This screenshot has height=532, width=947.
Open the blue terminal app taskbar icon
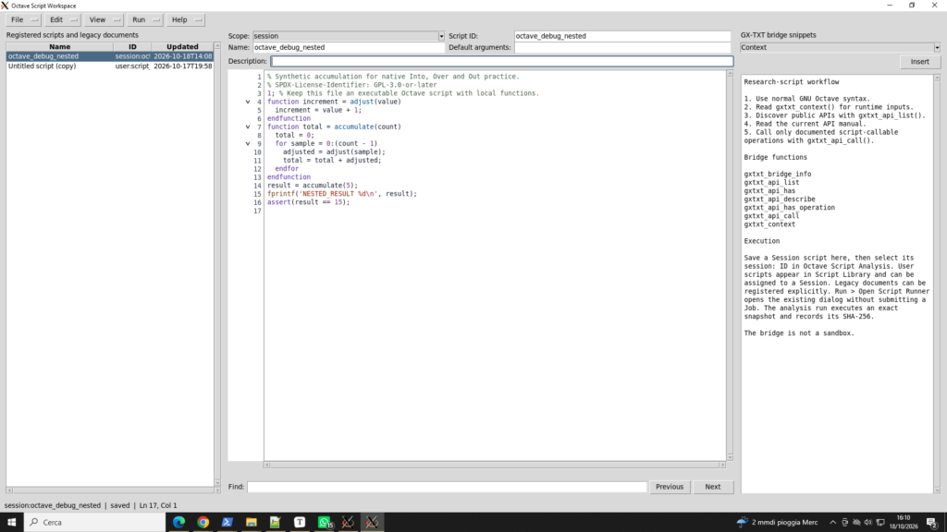(228, 523)
